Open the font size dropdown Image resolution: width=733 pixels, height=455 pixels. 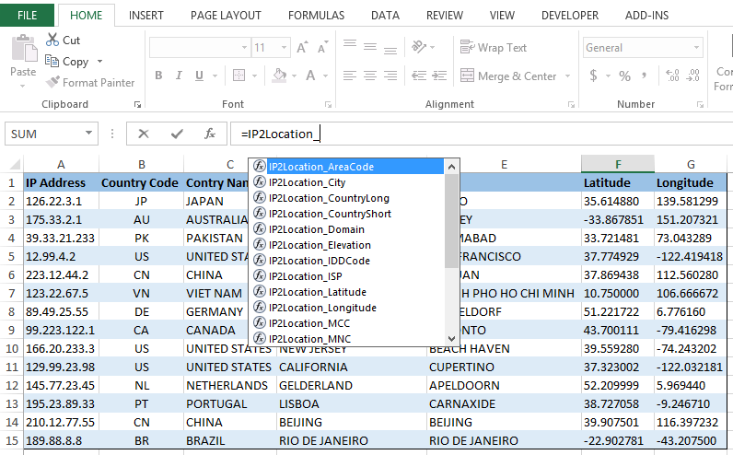point(285,48)
